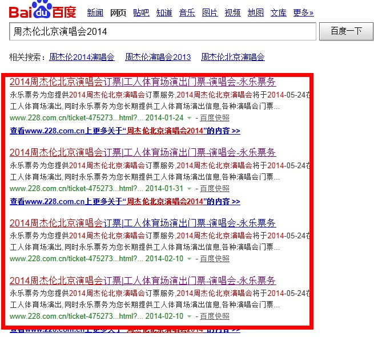
Task: Click URL www.228.com.cn dated 2014-01-31
Action: [77, 189]
